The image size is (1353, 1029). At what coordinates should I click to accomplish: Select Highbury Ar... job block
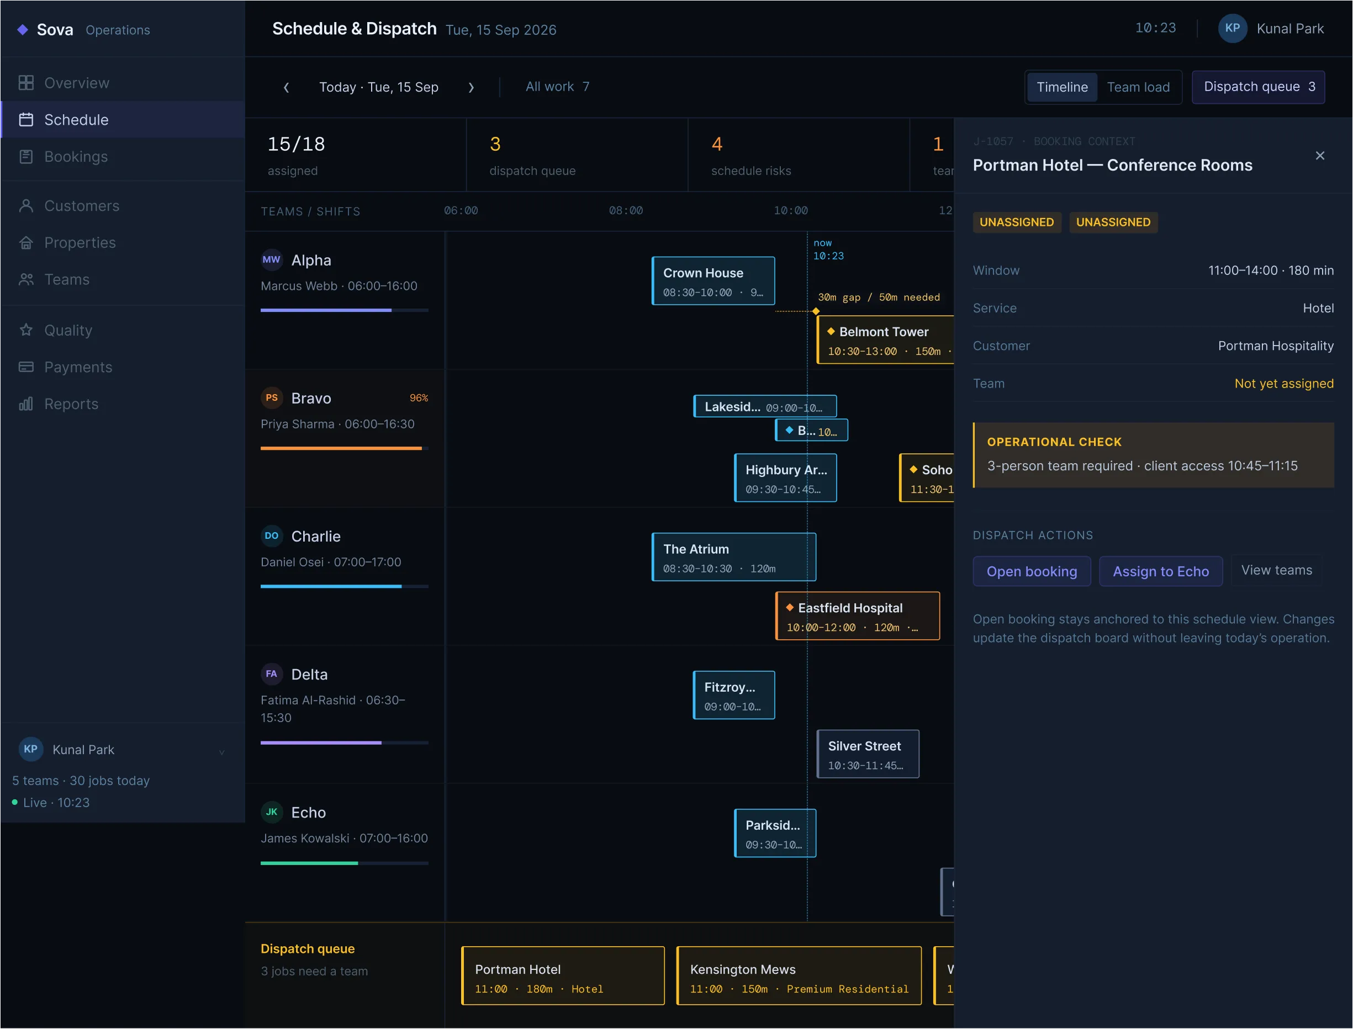pos(786,479)
